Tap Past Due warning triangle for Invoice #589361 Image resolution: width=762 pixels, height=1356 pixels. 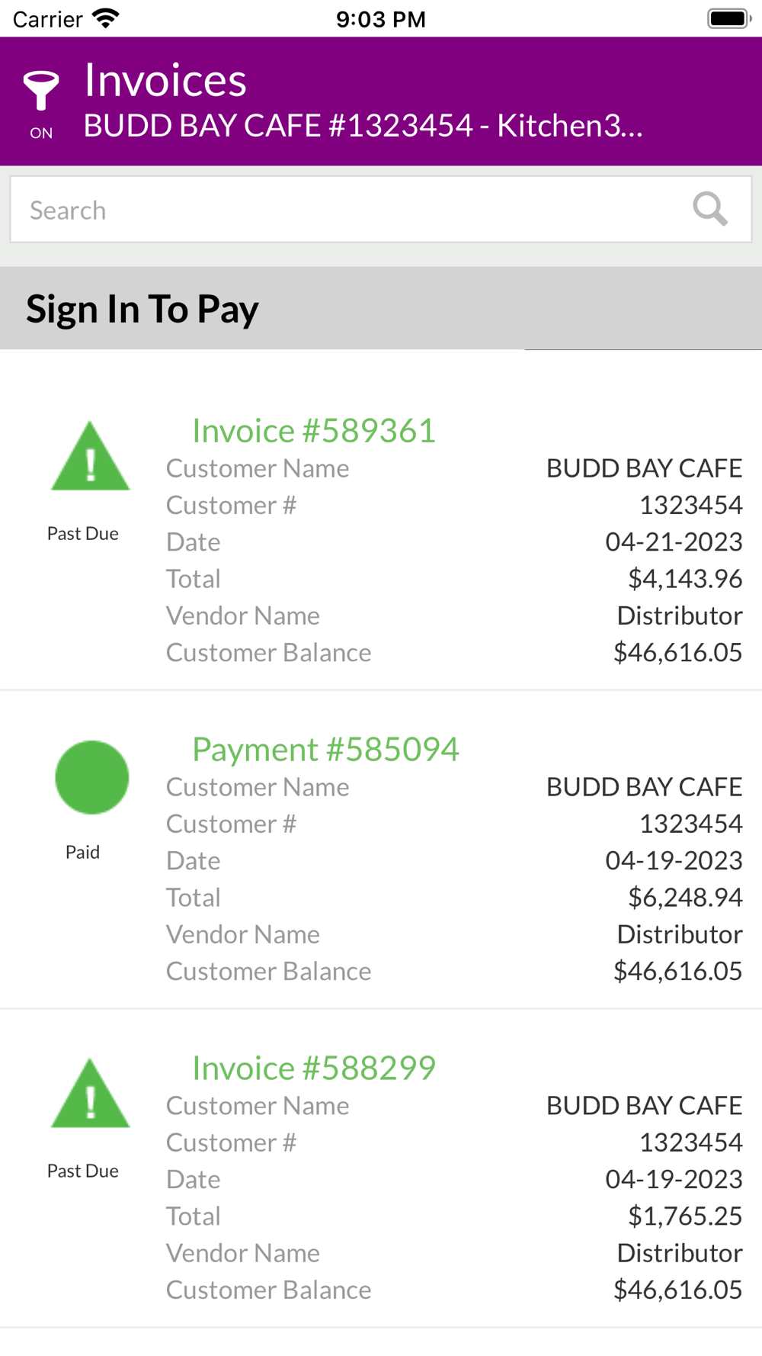click(91, 456)
